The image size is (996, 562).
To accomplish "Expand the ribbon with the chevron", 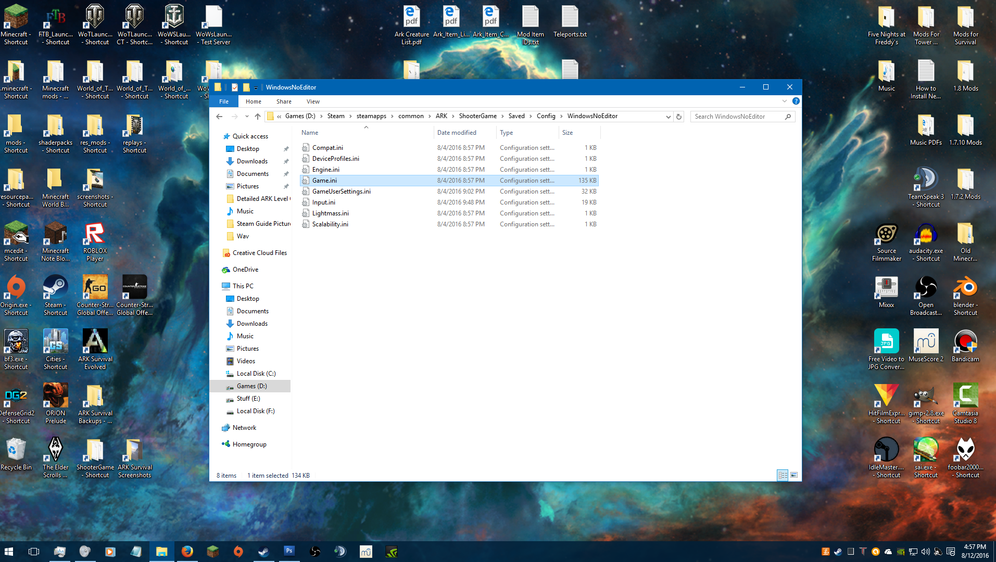I will point(784,101).
